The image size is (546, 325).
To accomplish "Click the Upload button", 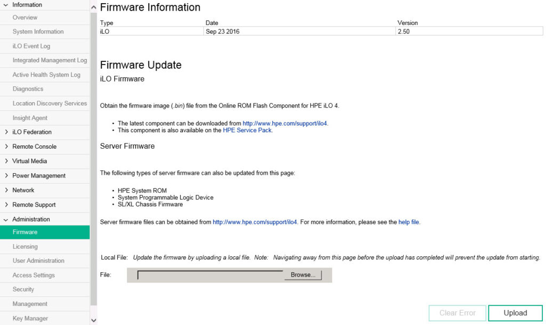I will point(515,313).
